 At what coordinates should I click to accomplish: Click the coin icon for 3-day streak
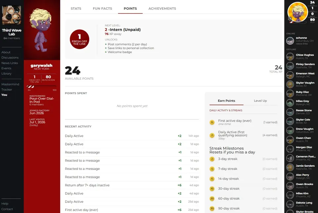tap(212, 159)
